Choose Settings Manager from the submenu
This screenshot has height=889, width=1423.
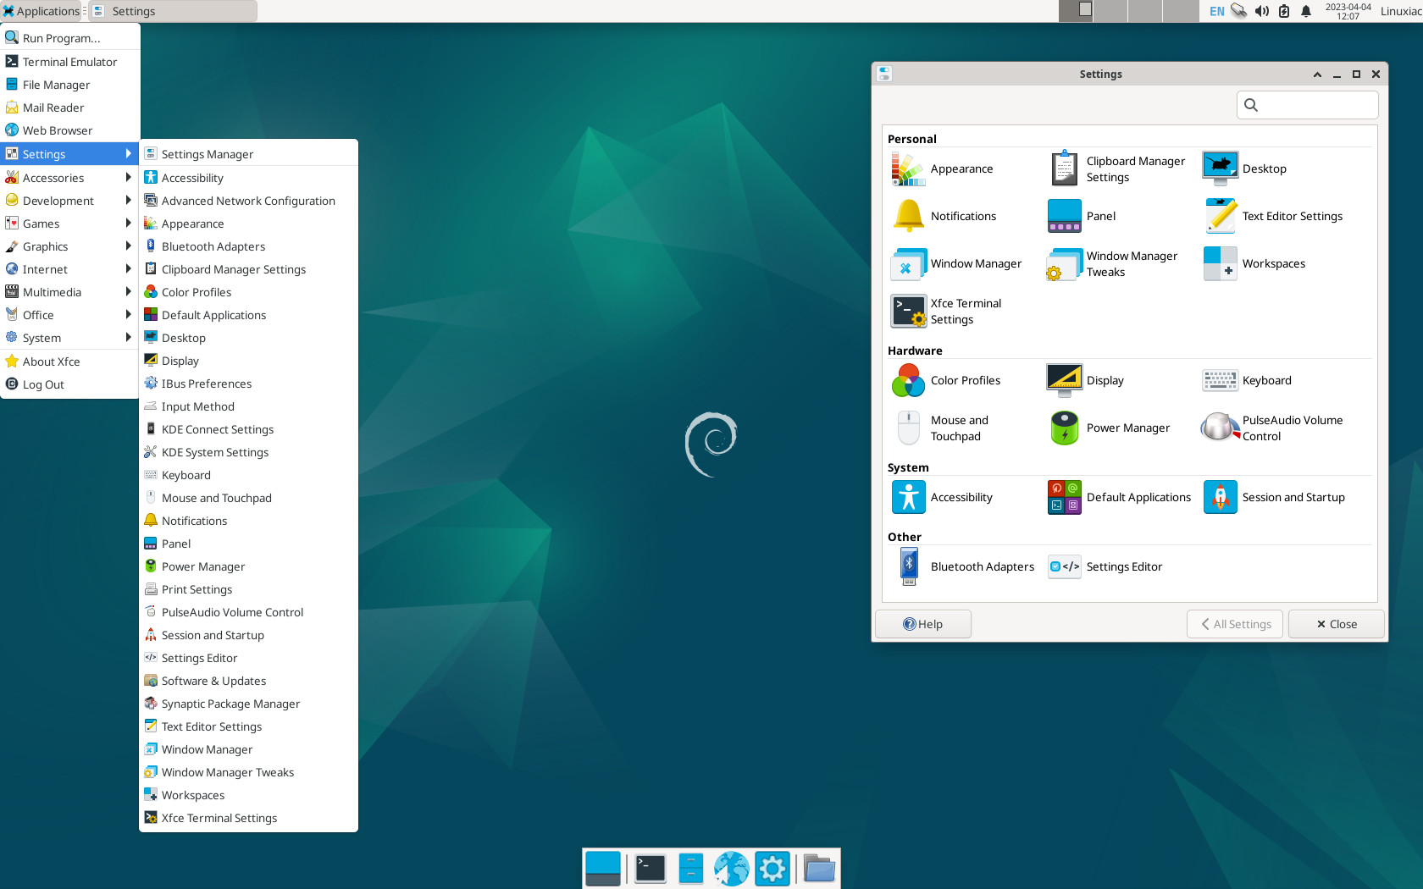248,154
